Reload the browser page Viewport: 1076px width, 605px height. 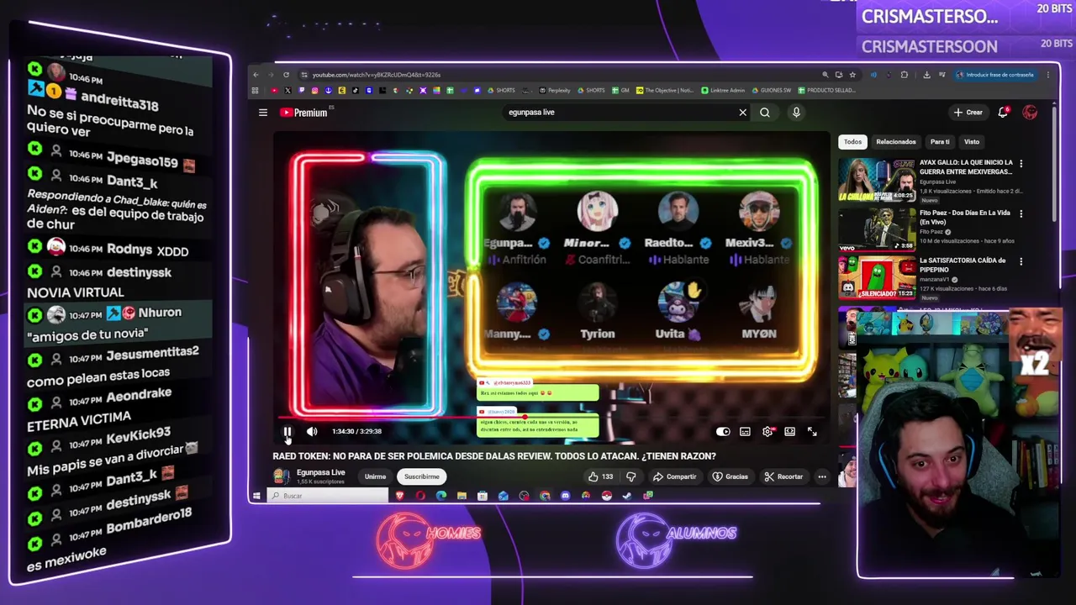286,75
